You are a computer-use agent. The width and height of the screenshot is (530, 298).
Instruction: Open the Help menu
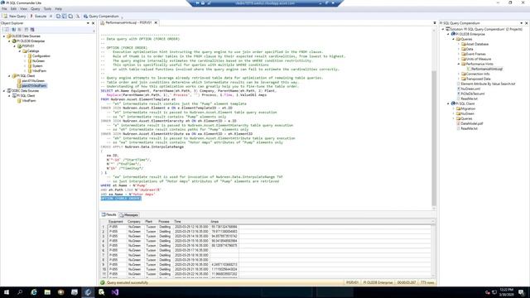point(59,9)
